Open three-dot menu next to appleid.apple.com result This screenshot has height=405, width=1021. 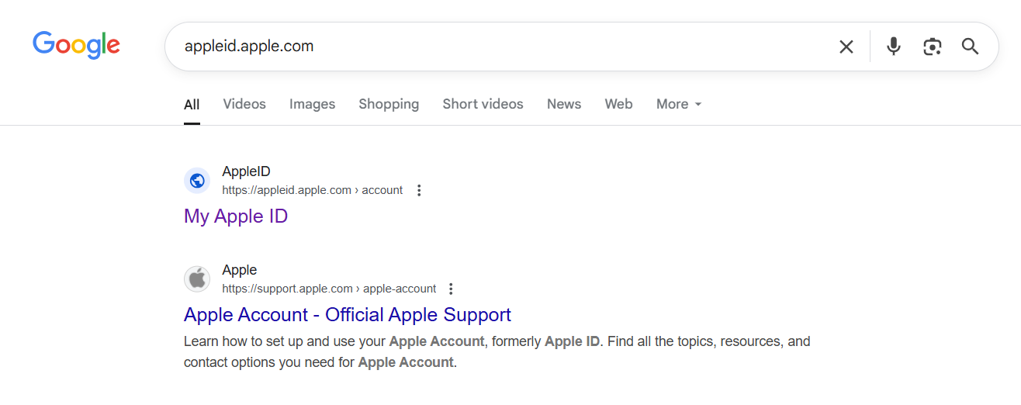click(419, 190)
